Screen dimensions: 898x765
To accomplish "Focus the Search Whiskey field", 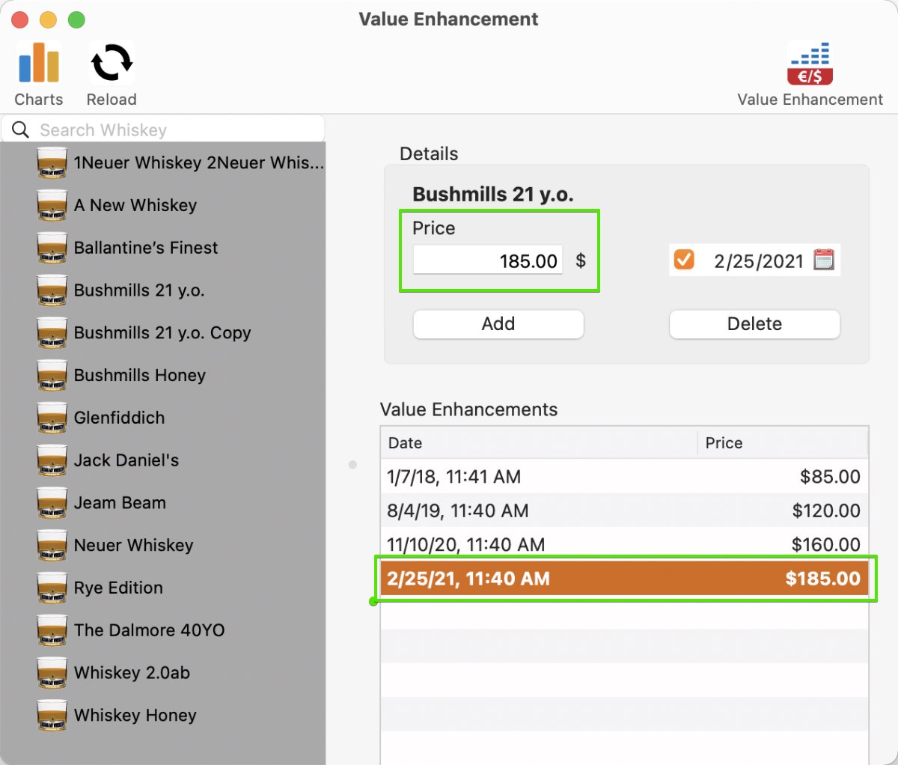I will point(163,129).
